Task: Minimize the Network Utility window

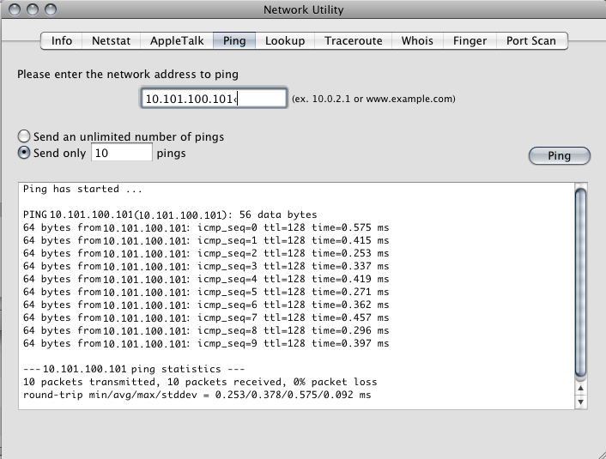Action: 33,10
